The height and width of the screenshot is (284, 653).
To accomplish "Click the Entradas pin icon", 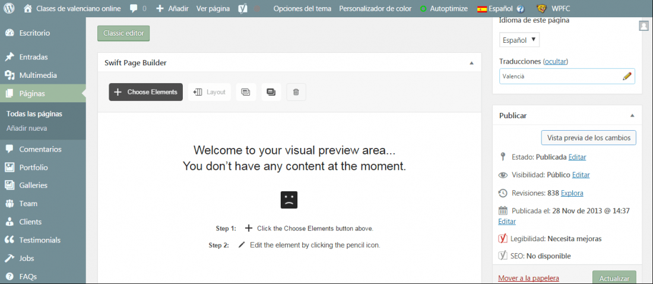I will (x=9, y=57).
